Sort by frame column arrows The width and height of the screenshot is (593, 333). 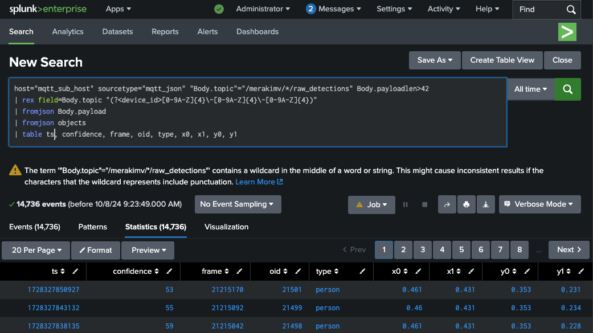click(x=227, y=272)
